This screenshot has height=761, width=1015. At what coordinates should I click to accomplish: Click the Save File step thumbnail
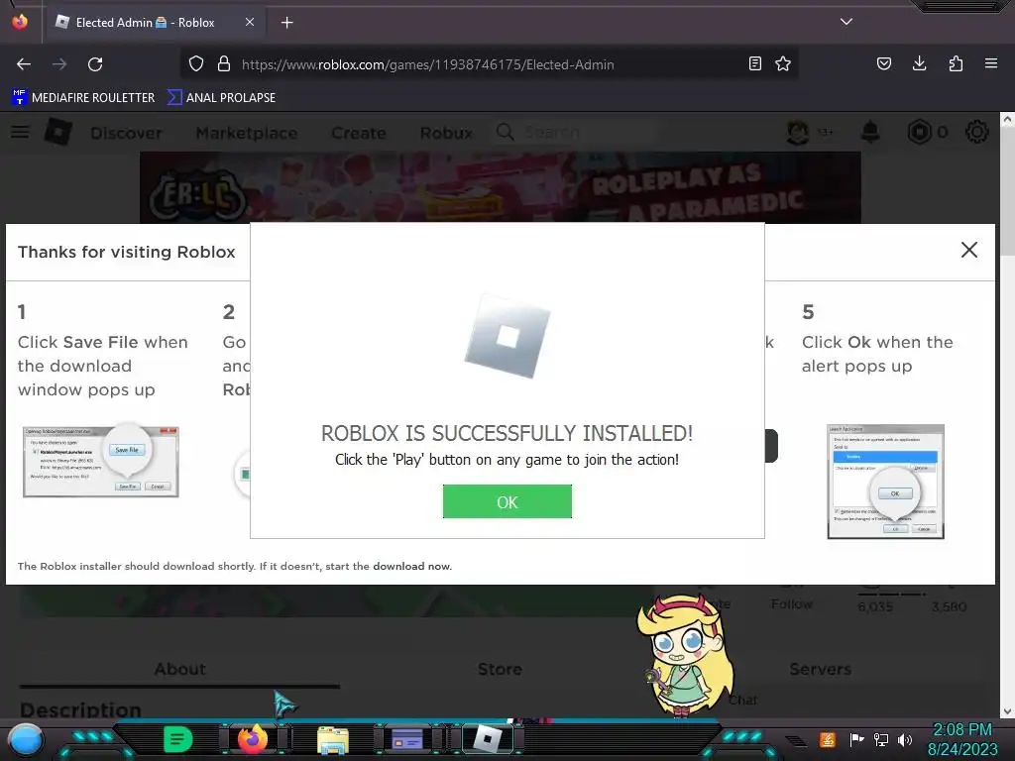[x=100, y=461]
